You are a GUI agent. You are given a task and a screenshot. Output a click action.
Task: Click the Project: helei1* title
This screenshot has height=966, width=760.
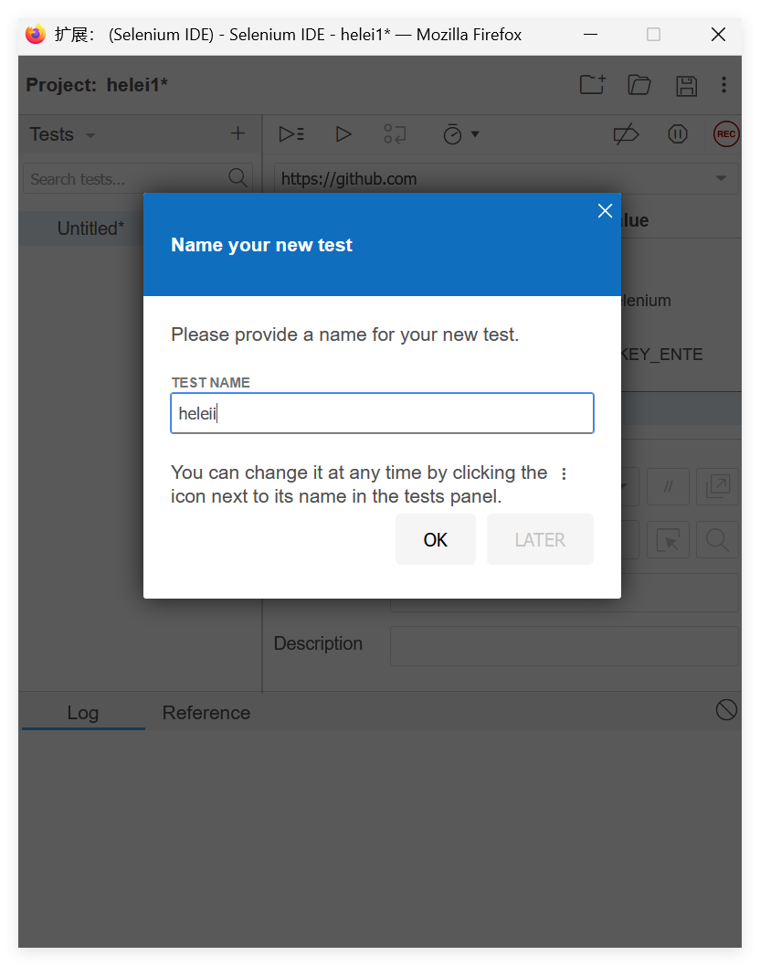97,85
